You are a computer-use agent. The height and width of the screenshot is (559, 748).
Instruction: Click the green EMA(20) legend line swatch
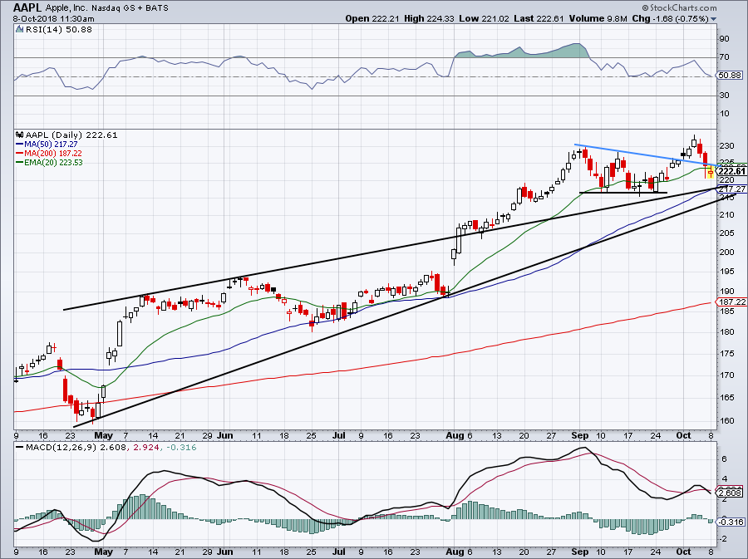pyautogui.click(x=20, y=162)
